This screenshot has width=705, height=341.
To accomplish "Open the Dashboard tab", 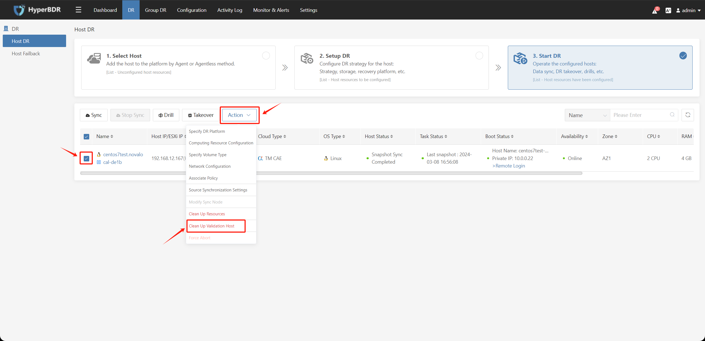I will pyautogui.click(x=105, y=10).
